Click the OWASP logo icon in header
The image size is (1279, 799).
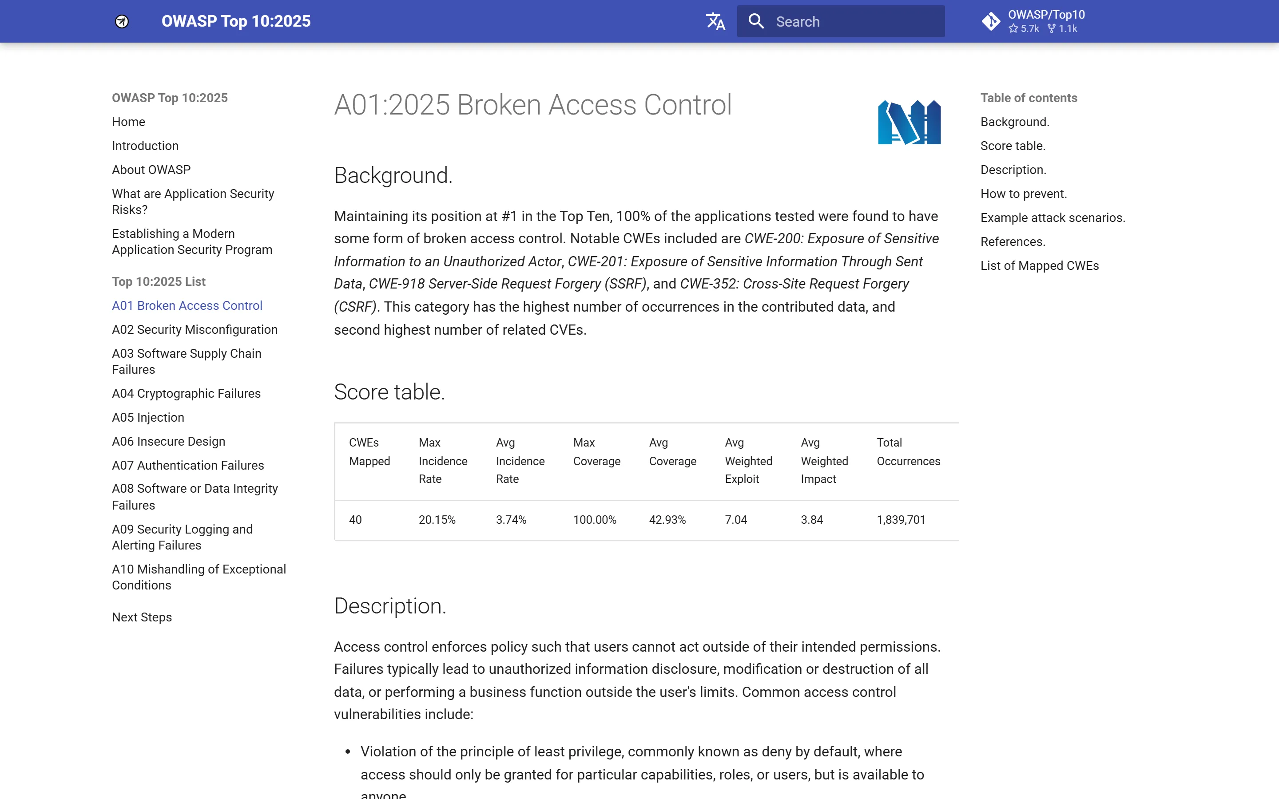pos(122,21)
